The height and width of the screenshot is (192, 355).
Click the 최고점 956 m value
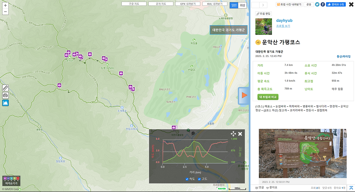tap(335, 81)
